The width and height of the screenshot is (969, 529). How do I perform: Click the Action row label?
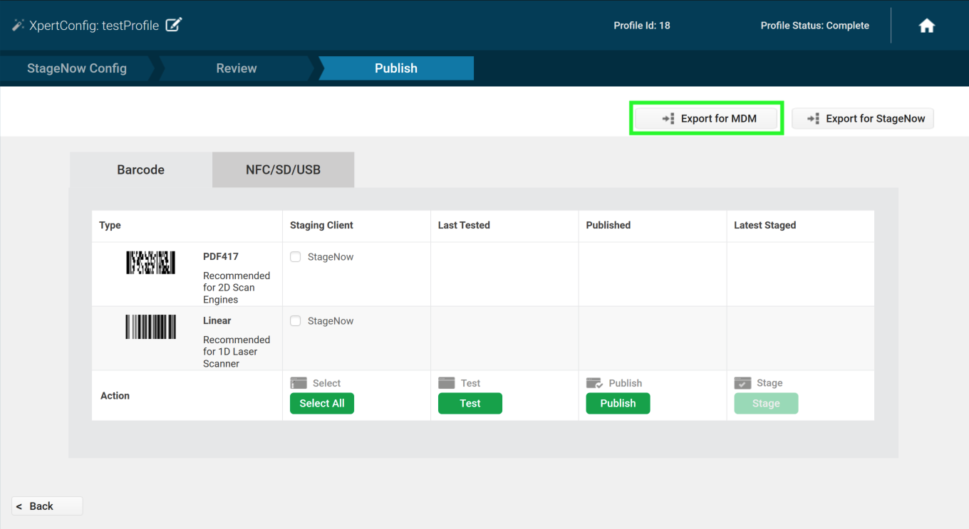115,396
